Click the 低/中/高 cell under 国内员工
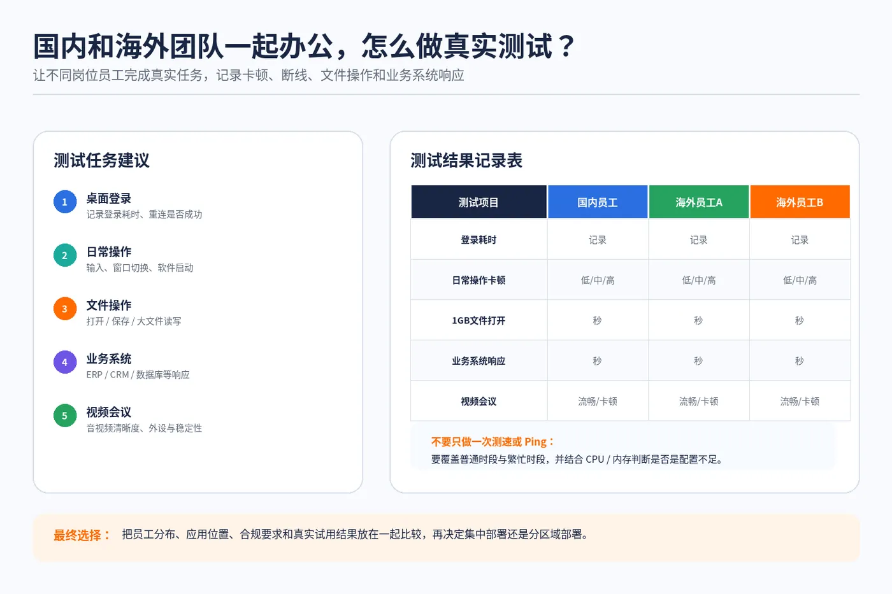 pos(598,279)
